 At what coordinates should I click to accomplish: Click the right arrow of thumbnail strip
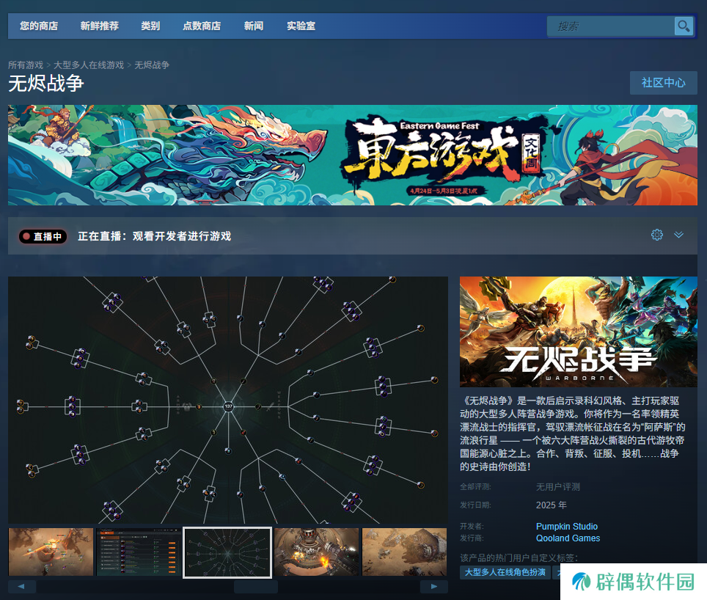(x=433, y=587)
